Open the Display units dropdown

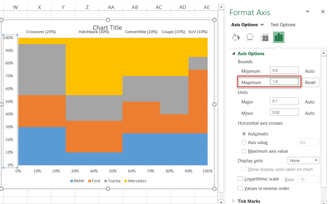(303, 160)
